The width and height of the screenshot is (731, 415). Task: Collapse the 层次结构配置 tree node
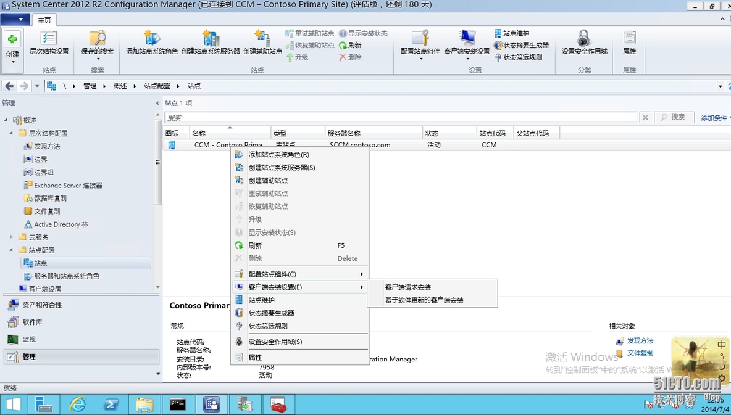pos(11,133)
